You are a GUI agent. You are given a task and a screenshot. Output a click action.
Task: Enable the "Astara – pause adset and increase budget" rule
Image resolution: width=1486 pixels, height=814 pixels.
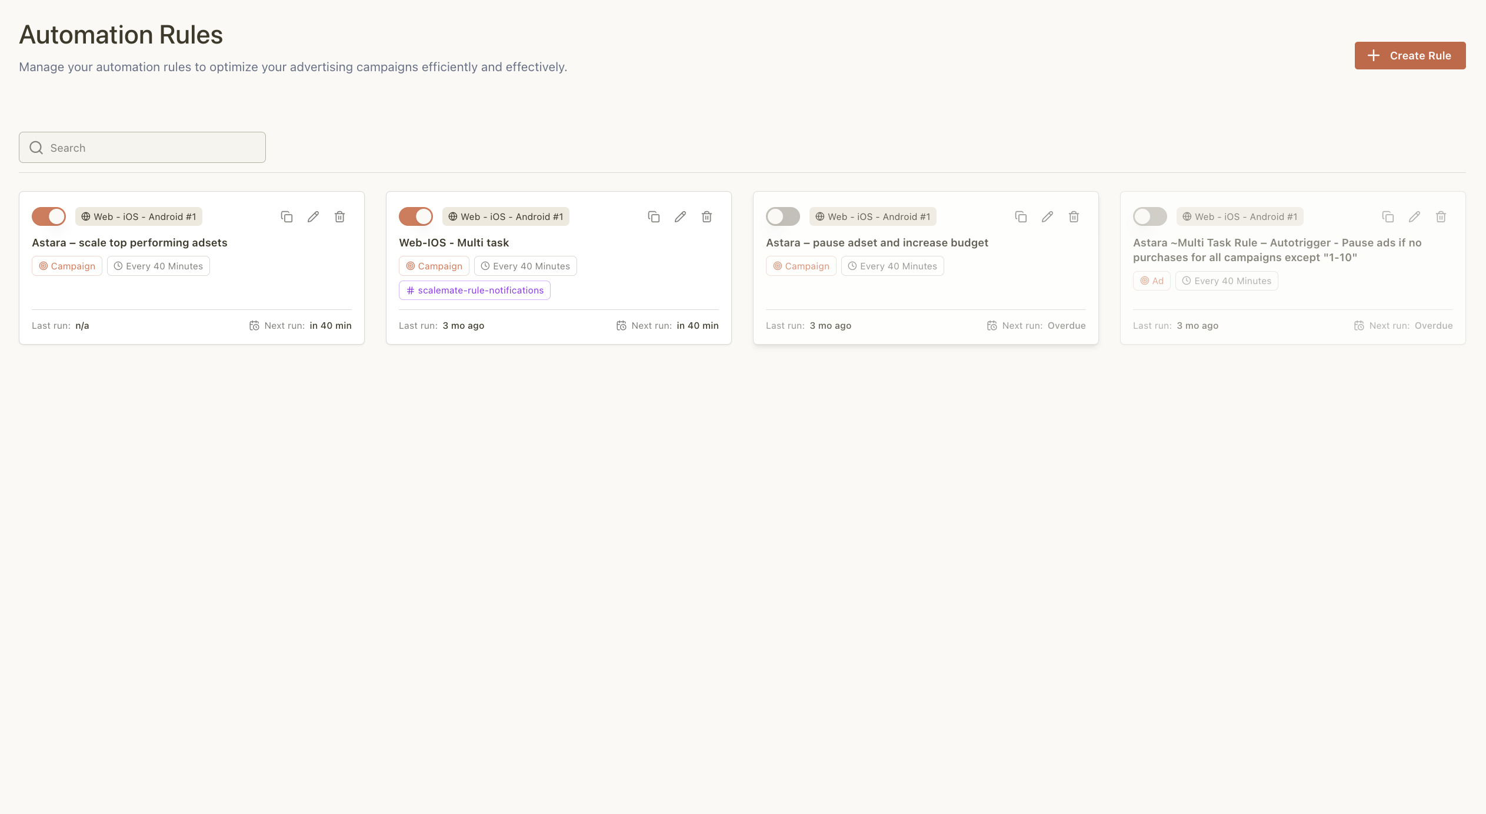click(782, 216)
